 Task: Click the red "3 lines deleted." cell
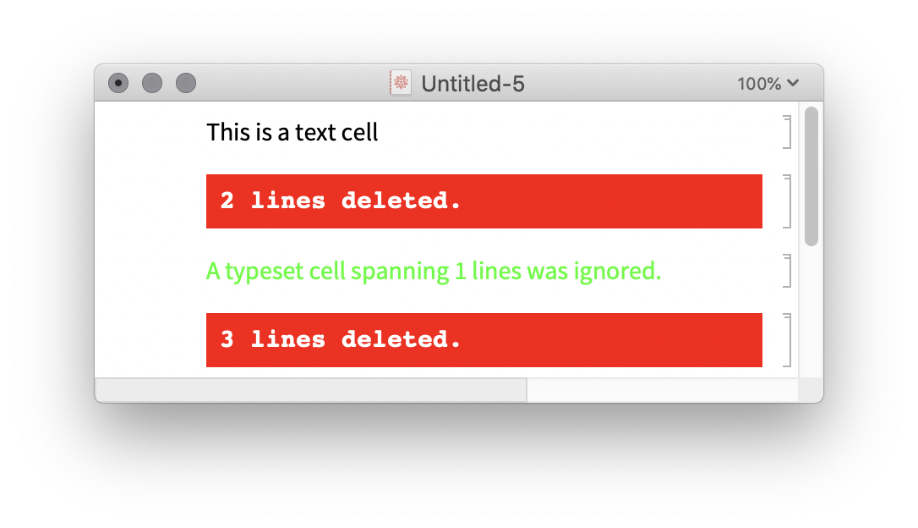(484, 340)
